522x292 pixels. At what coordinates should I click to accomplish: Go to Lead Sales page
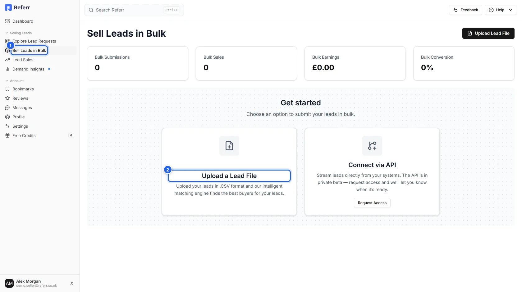click(40, 60)
